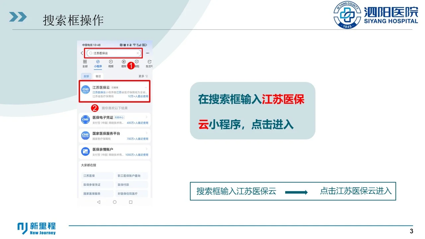Switch filter to 宿迁 region chip
The width and height of the screenshot is (425, 239).
coord(98,76)
